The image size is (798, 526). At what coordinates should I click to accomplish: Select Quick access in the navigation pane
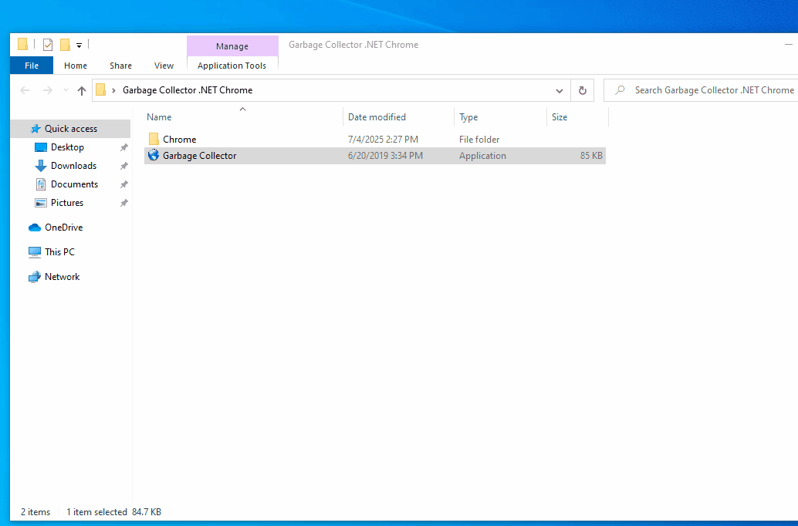[x=71, y=129]
